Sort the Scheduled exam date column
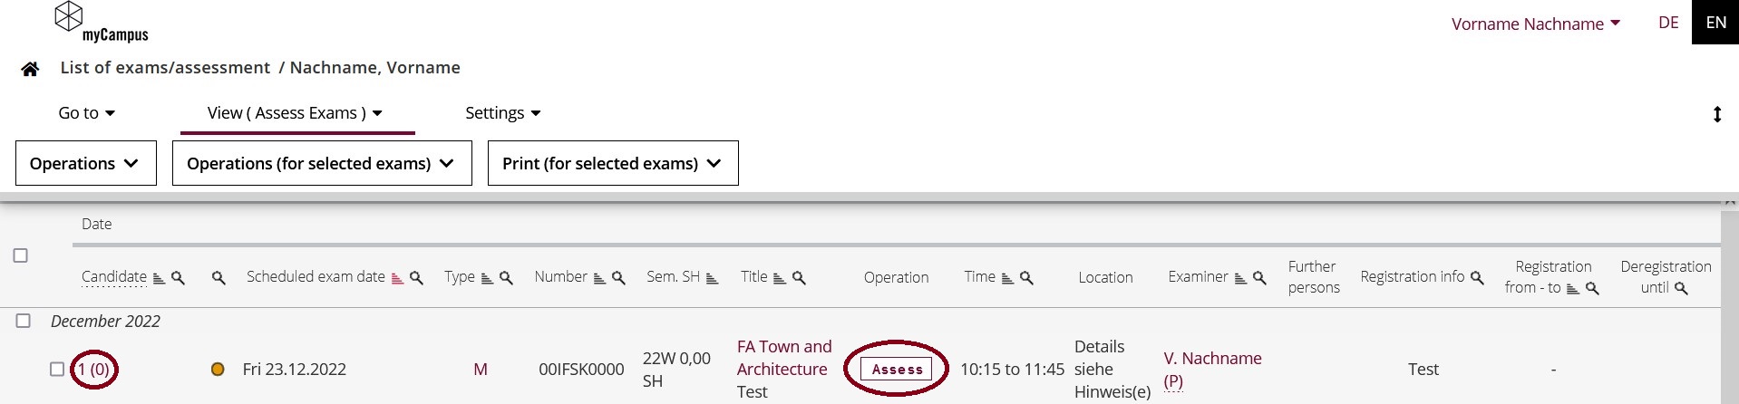Screen dimensions: 1739x404 [397, 278]
